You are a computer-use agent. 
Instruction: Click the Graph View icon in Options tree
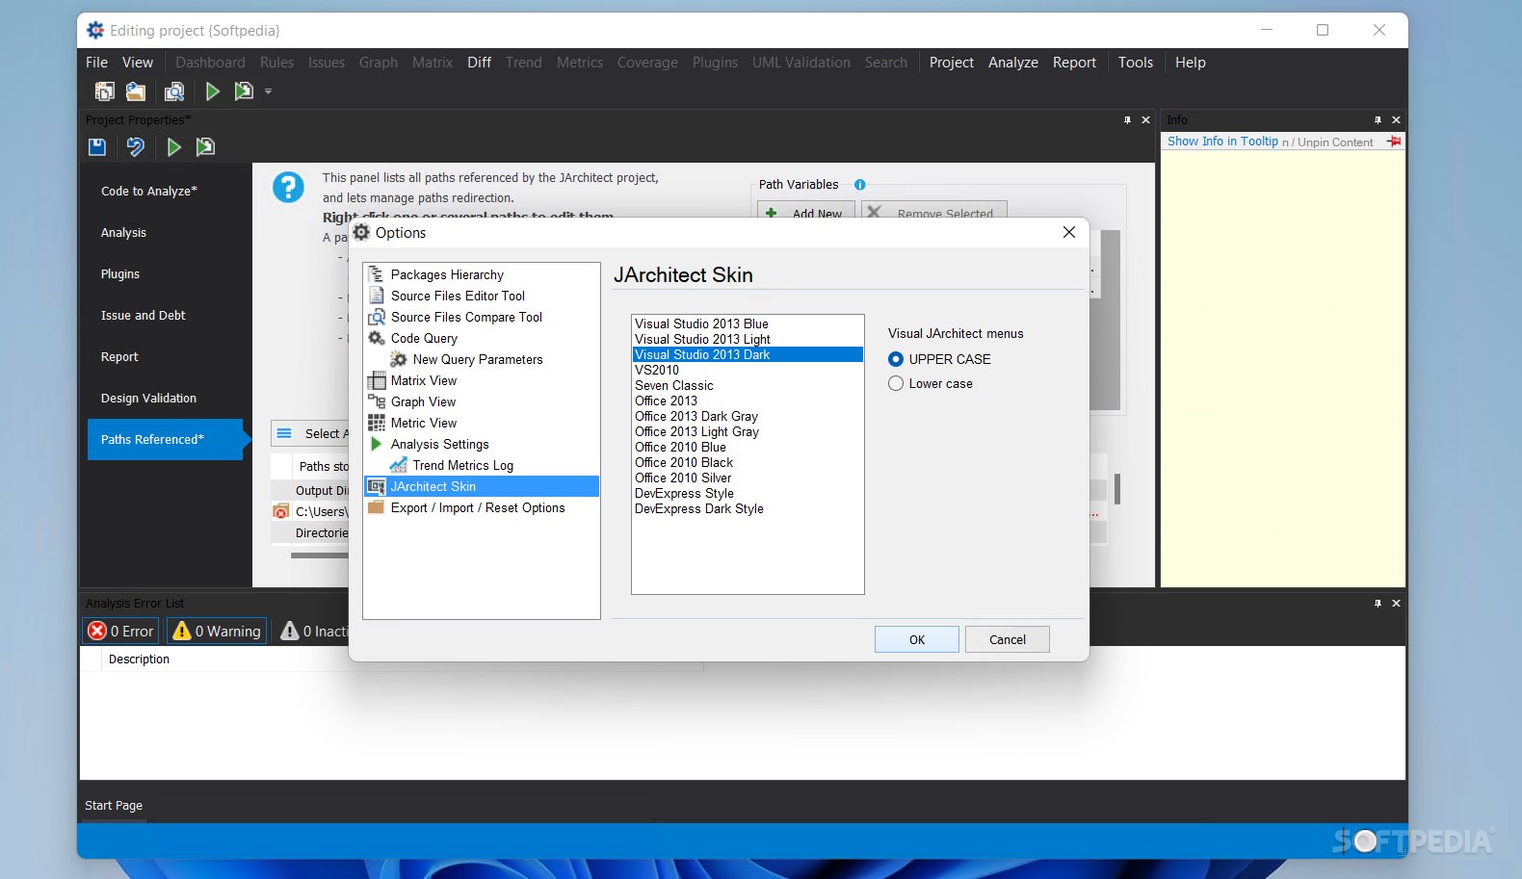coord(377,401)
